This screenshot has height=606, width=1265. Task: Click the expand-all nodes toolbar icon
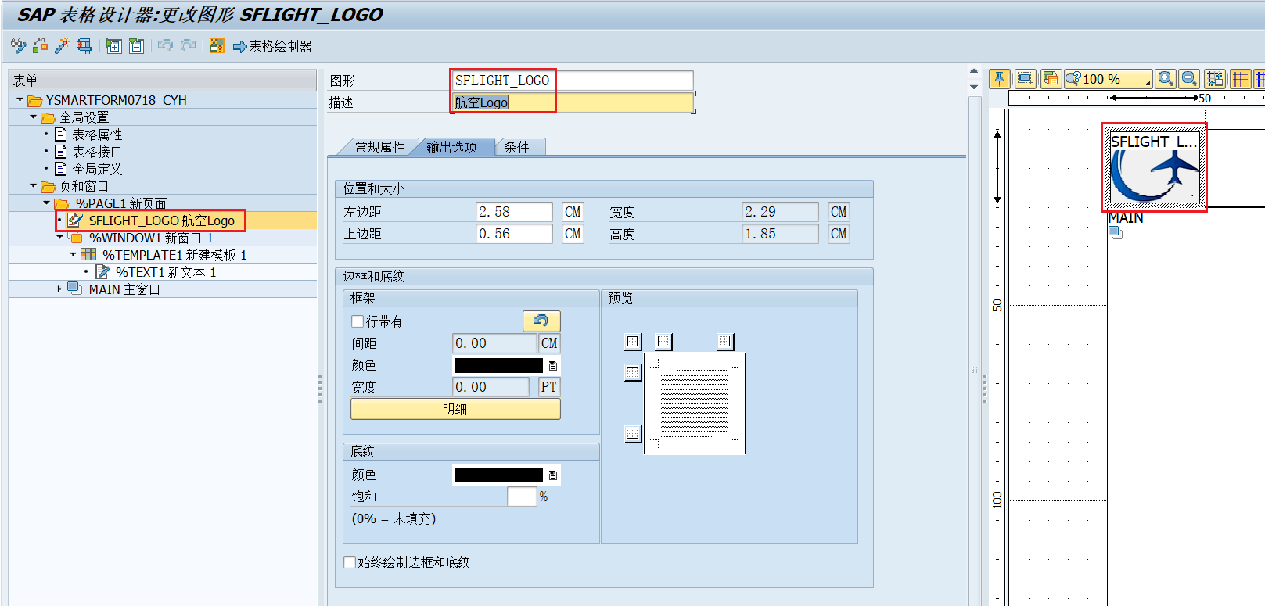pyautogui.click(x=113, y=46)
